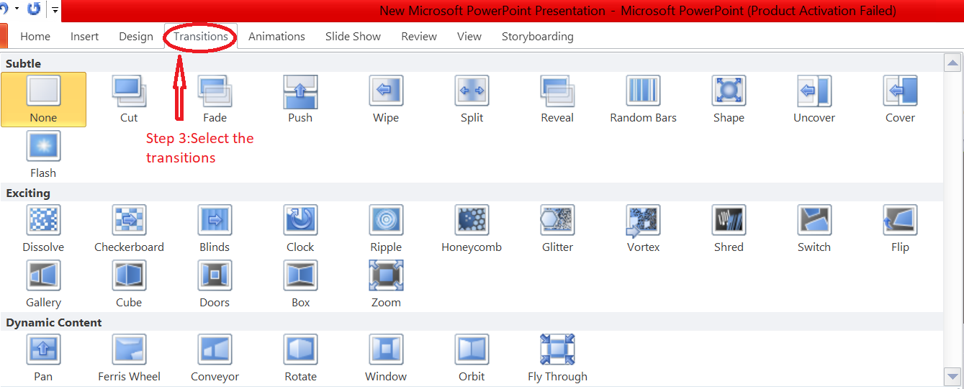Choose the Blinds transition
Viewport: 964px width, 389px height.
[215, 229]
